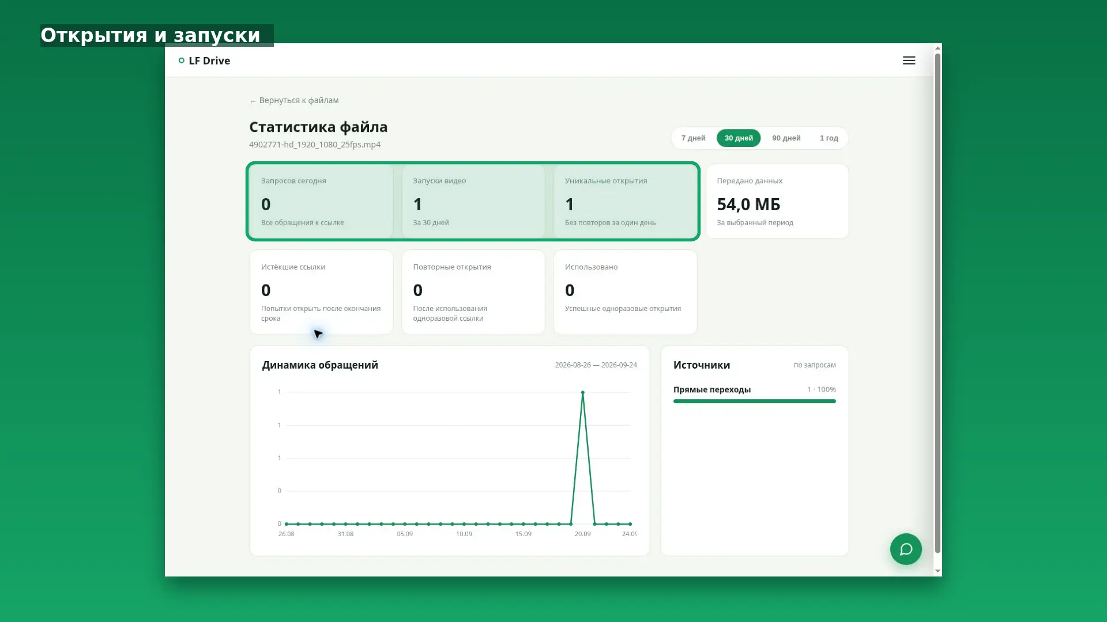Click the Повторные открытия card
The image size is (1107, 622).
[x=473, y=292]
